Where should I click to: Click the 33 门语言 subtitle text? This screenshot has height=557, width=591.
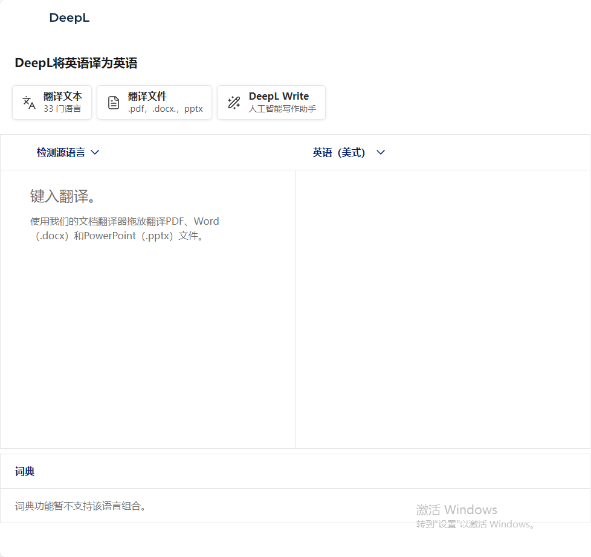[x=62, y=109]
